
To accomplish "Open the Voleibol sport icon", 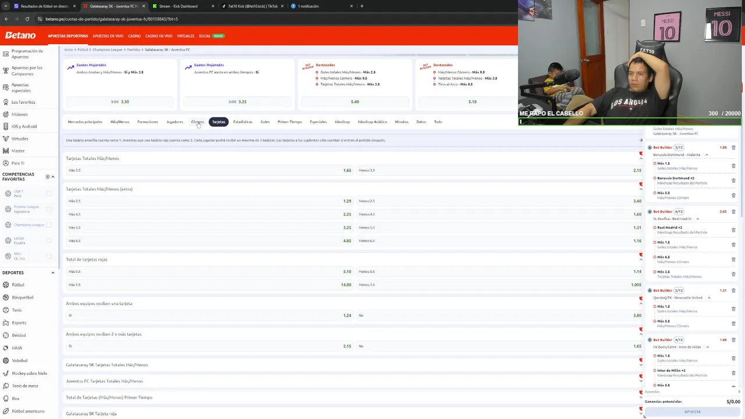I will 6,360.
